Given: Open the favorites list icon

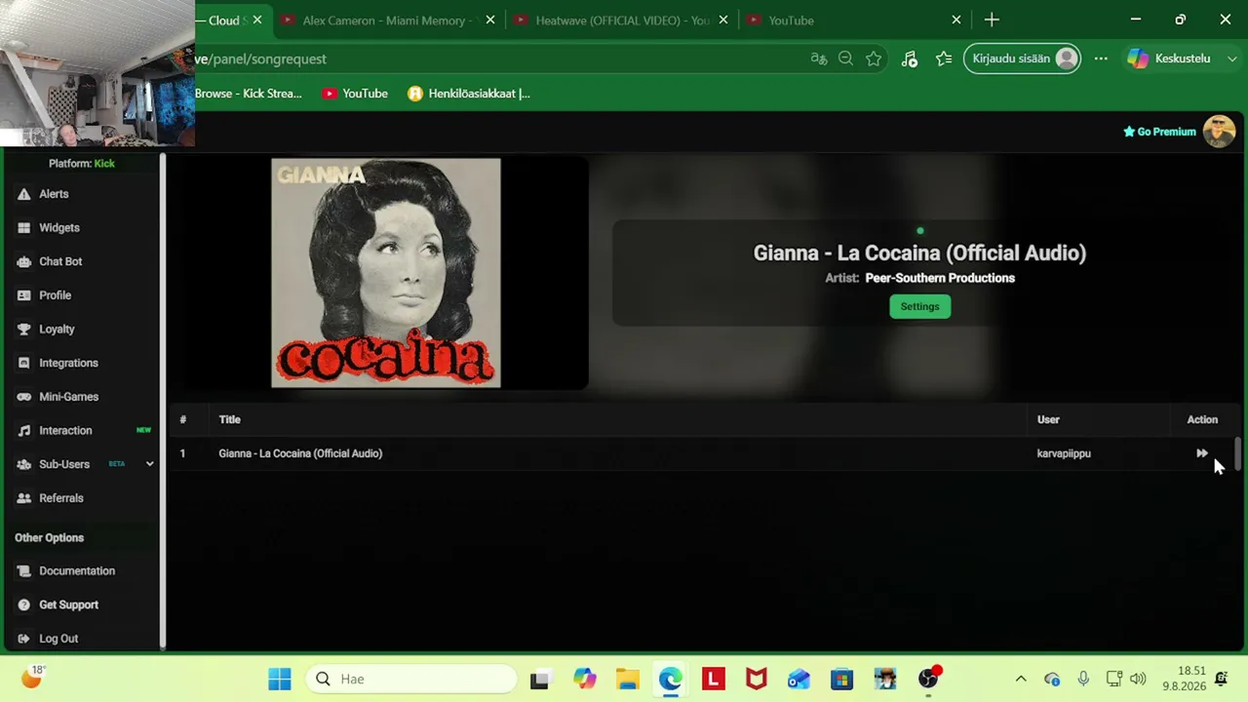Looking at the screenshot, I should point(943,59).
